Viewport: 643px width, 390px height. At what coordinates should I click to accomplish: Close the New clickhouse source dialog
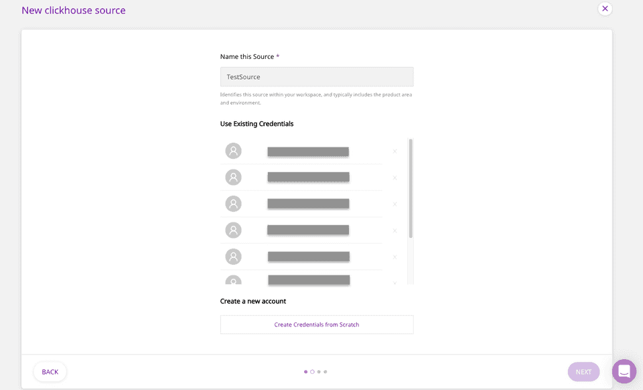point(605,9)
